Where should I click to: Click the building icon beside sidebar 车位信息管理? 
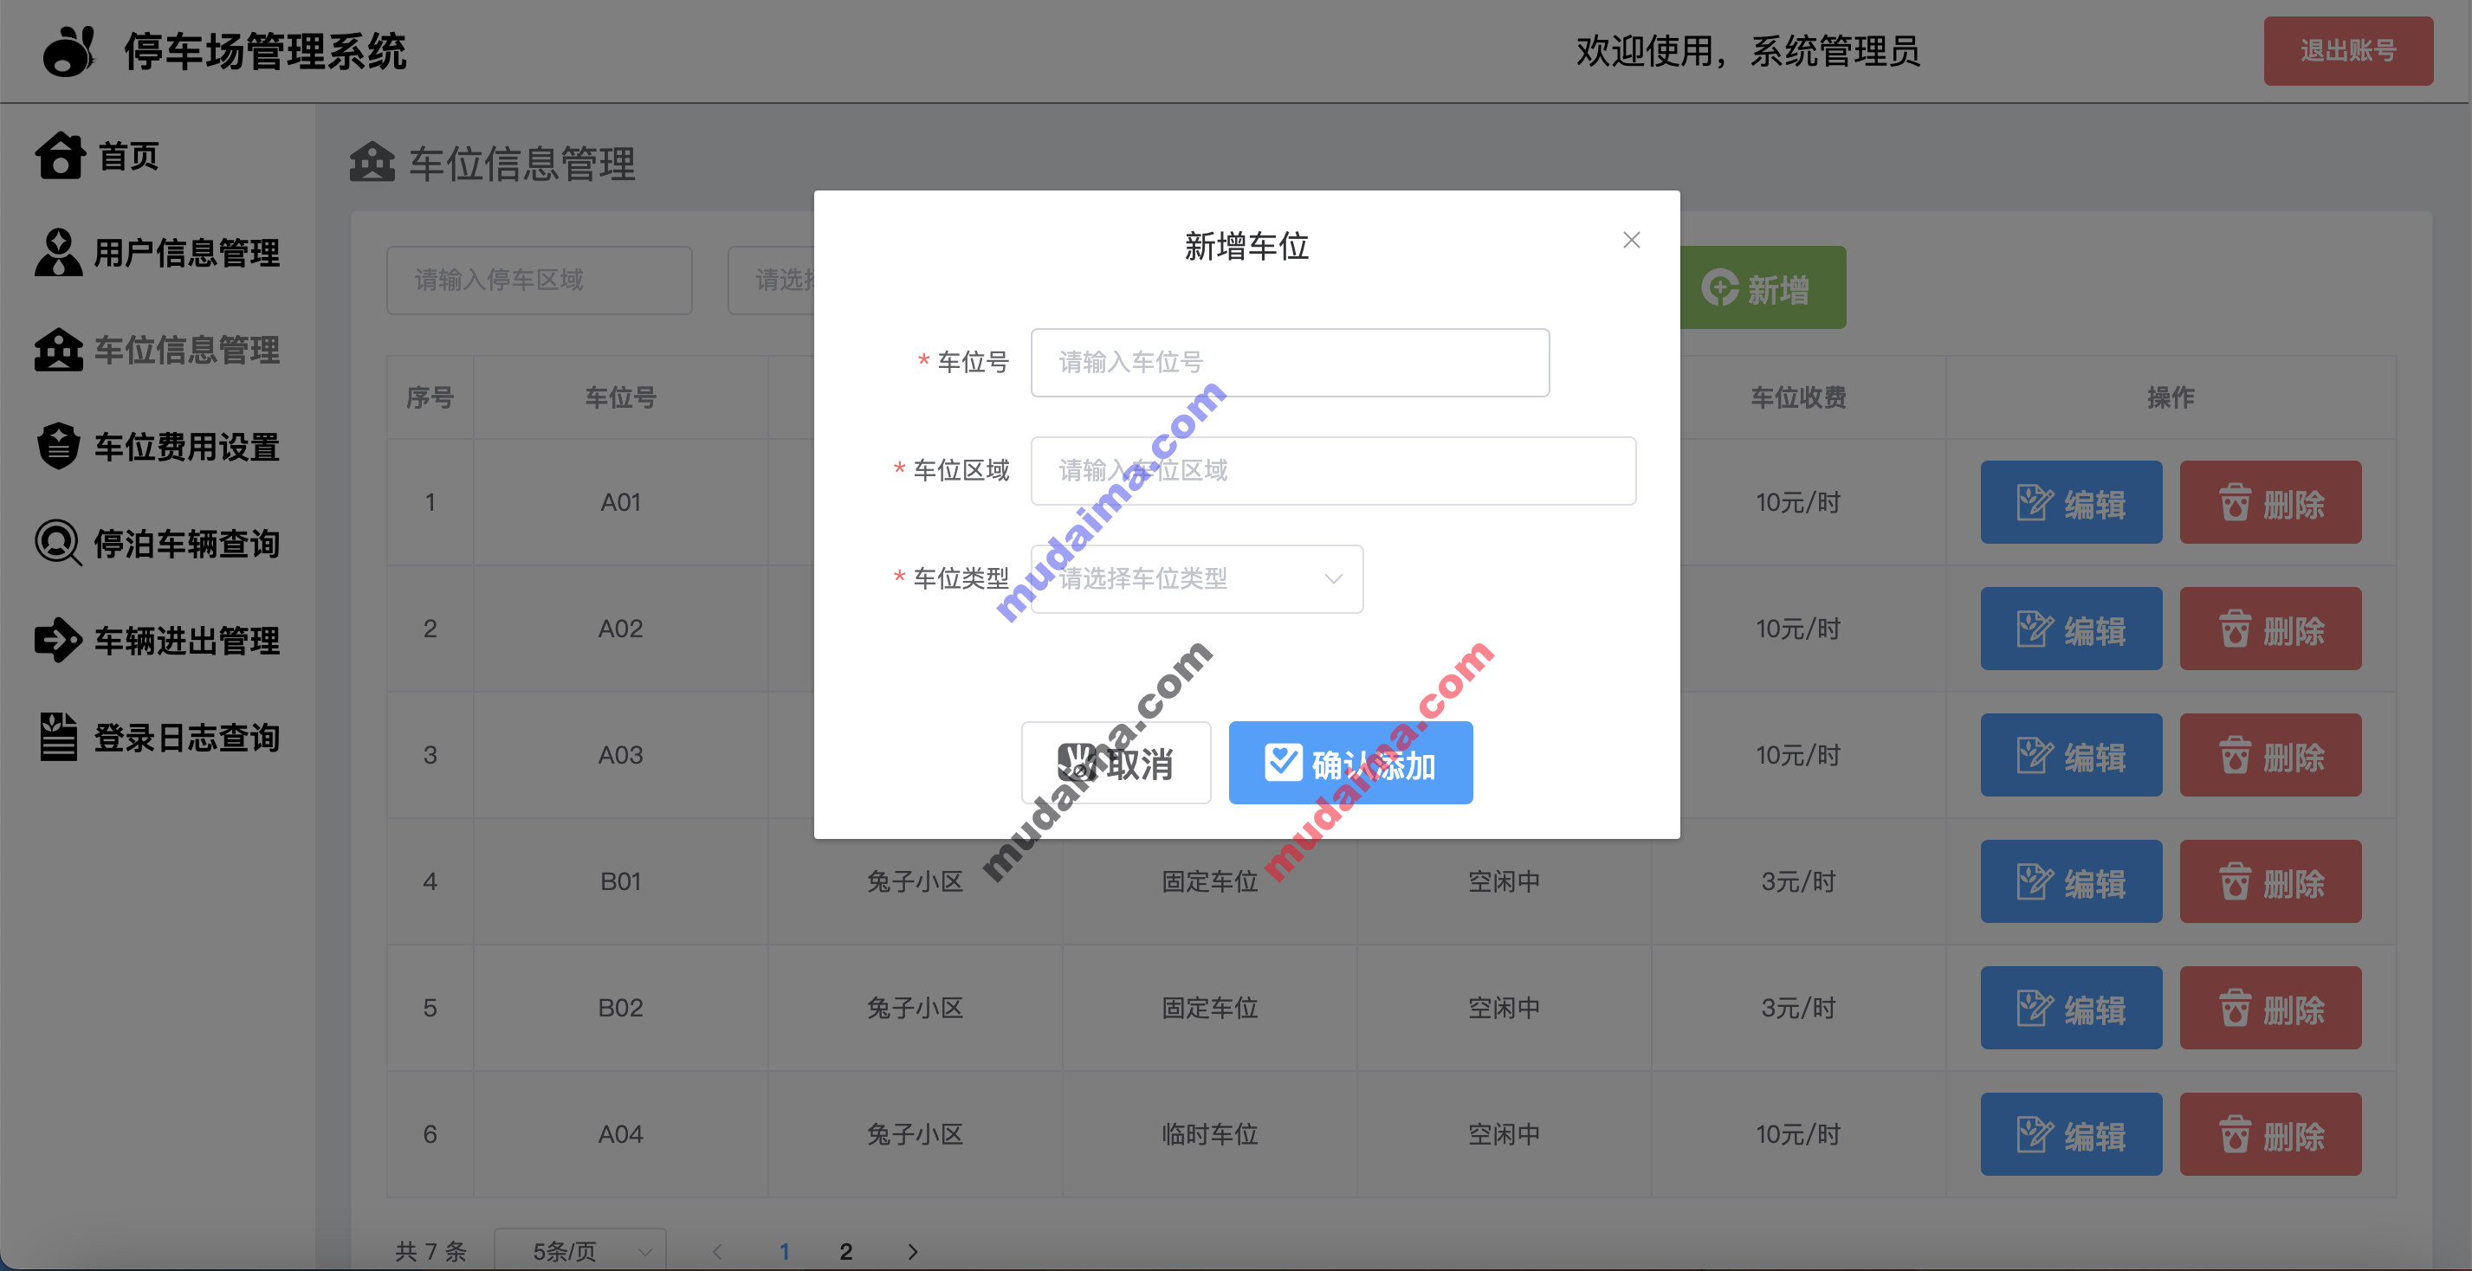tap(59, 350)
